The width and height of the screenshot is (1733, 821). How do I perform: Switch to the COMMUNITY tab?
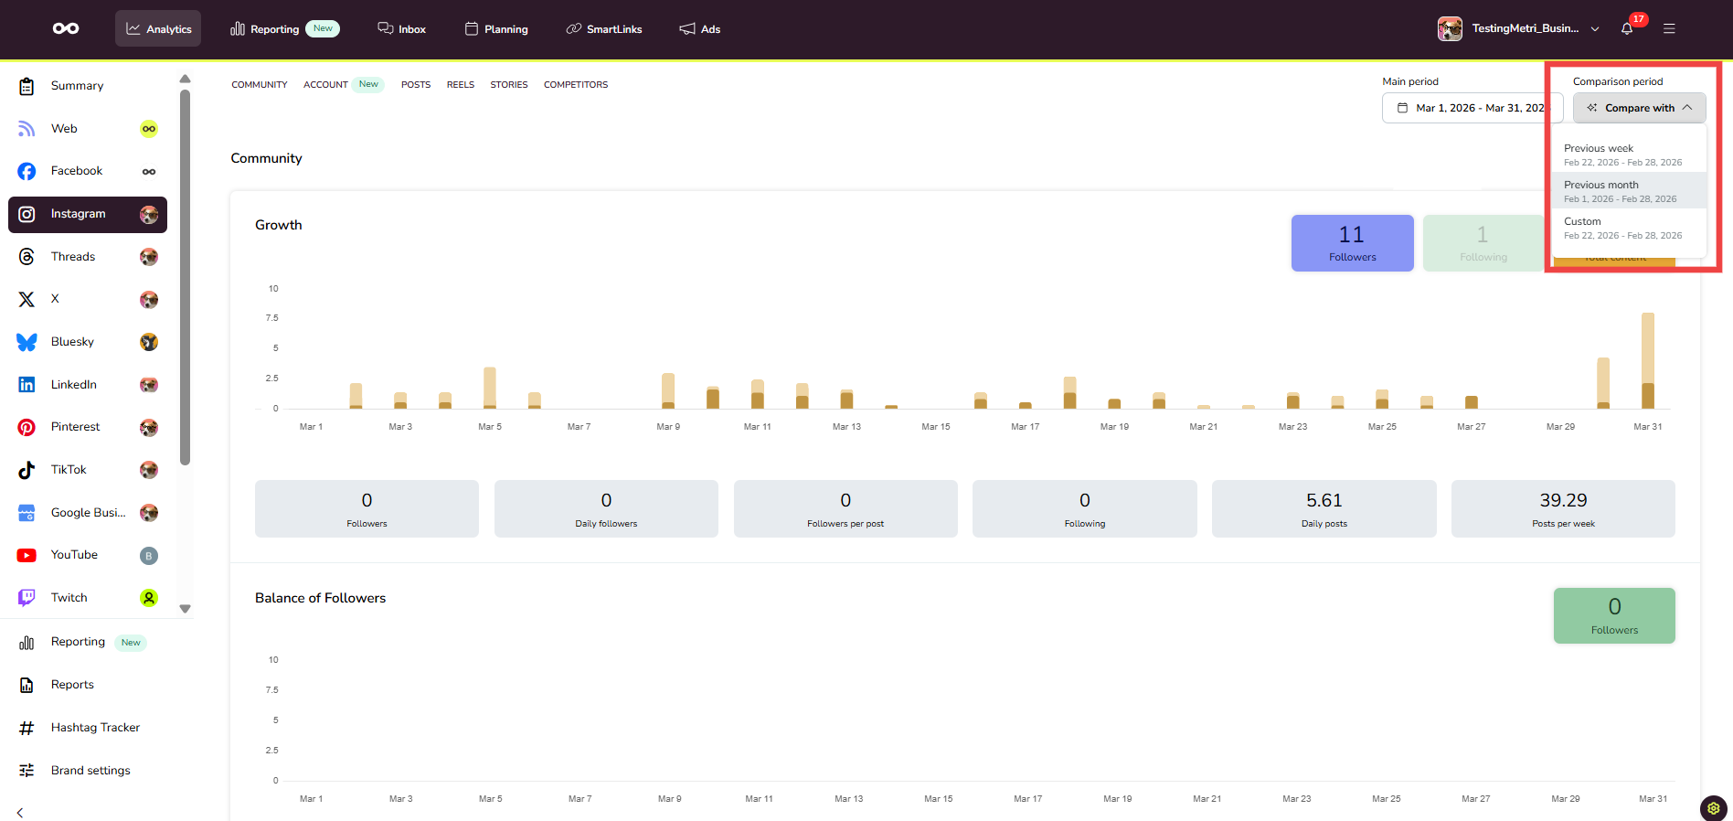[x=260, y=85]
